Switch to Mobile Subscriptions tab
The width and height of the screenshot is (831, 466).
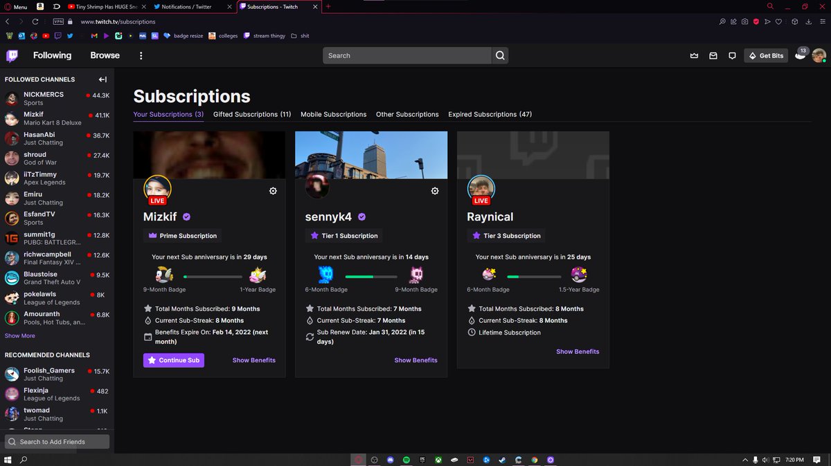click(x=334, y=115)
